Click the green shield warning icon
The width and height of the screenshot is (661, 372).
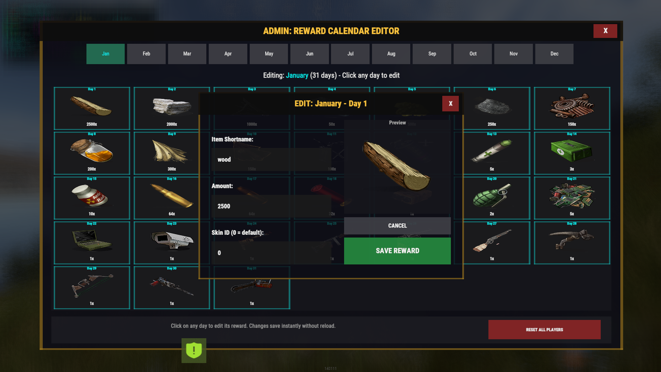[194, 350]
